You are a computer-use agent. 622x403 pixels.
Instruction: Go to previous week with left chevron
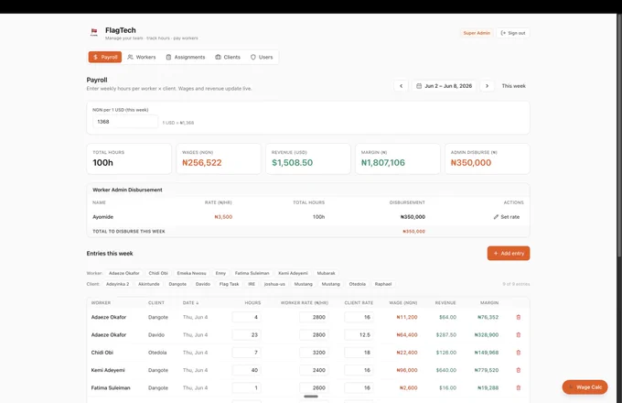pyautogui.click(x=401, y=86)
